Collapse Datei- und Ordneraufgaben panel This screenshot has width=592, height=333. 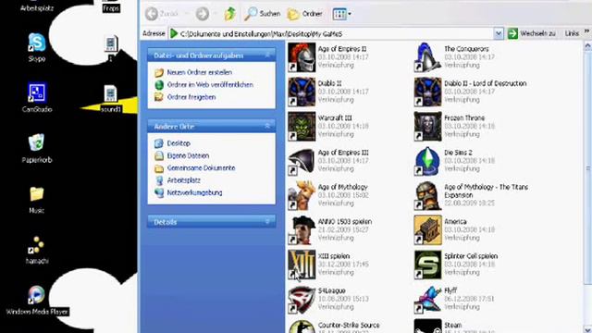(267, 55)
